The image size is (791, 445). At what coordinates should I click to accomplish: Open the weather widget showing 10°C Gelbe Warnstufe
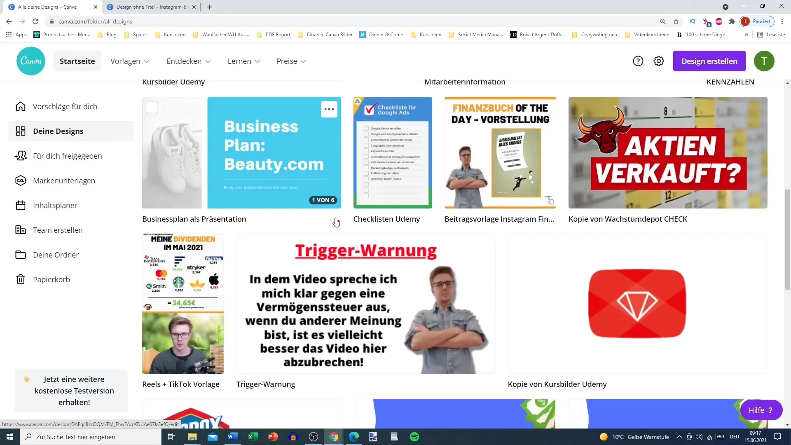click(634, 437)
